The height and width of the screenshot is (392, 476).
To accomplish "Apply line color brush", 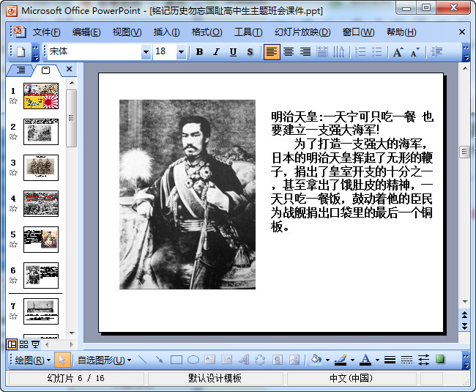I will coord(341,360).
